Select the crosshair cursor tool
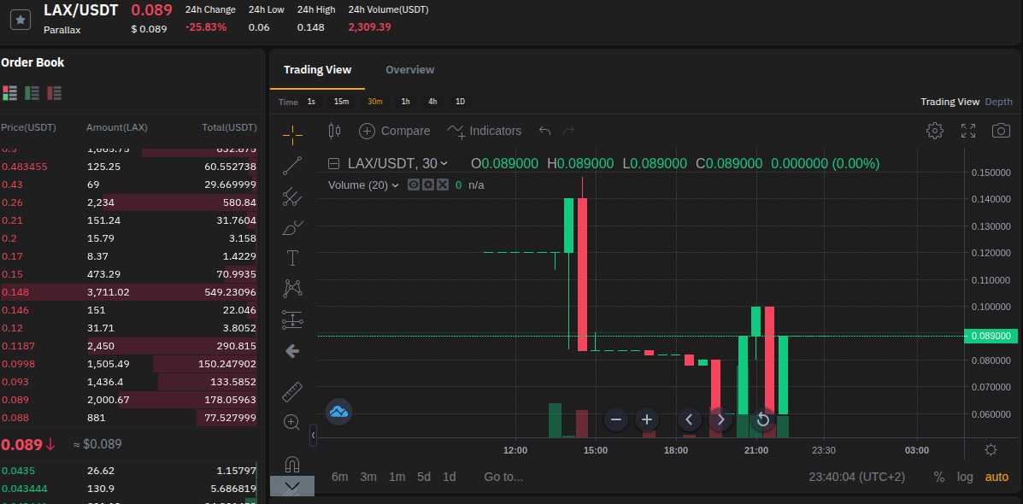The height and width of the screenshot is (504, 1023). [292, 135]
